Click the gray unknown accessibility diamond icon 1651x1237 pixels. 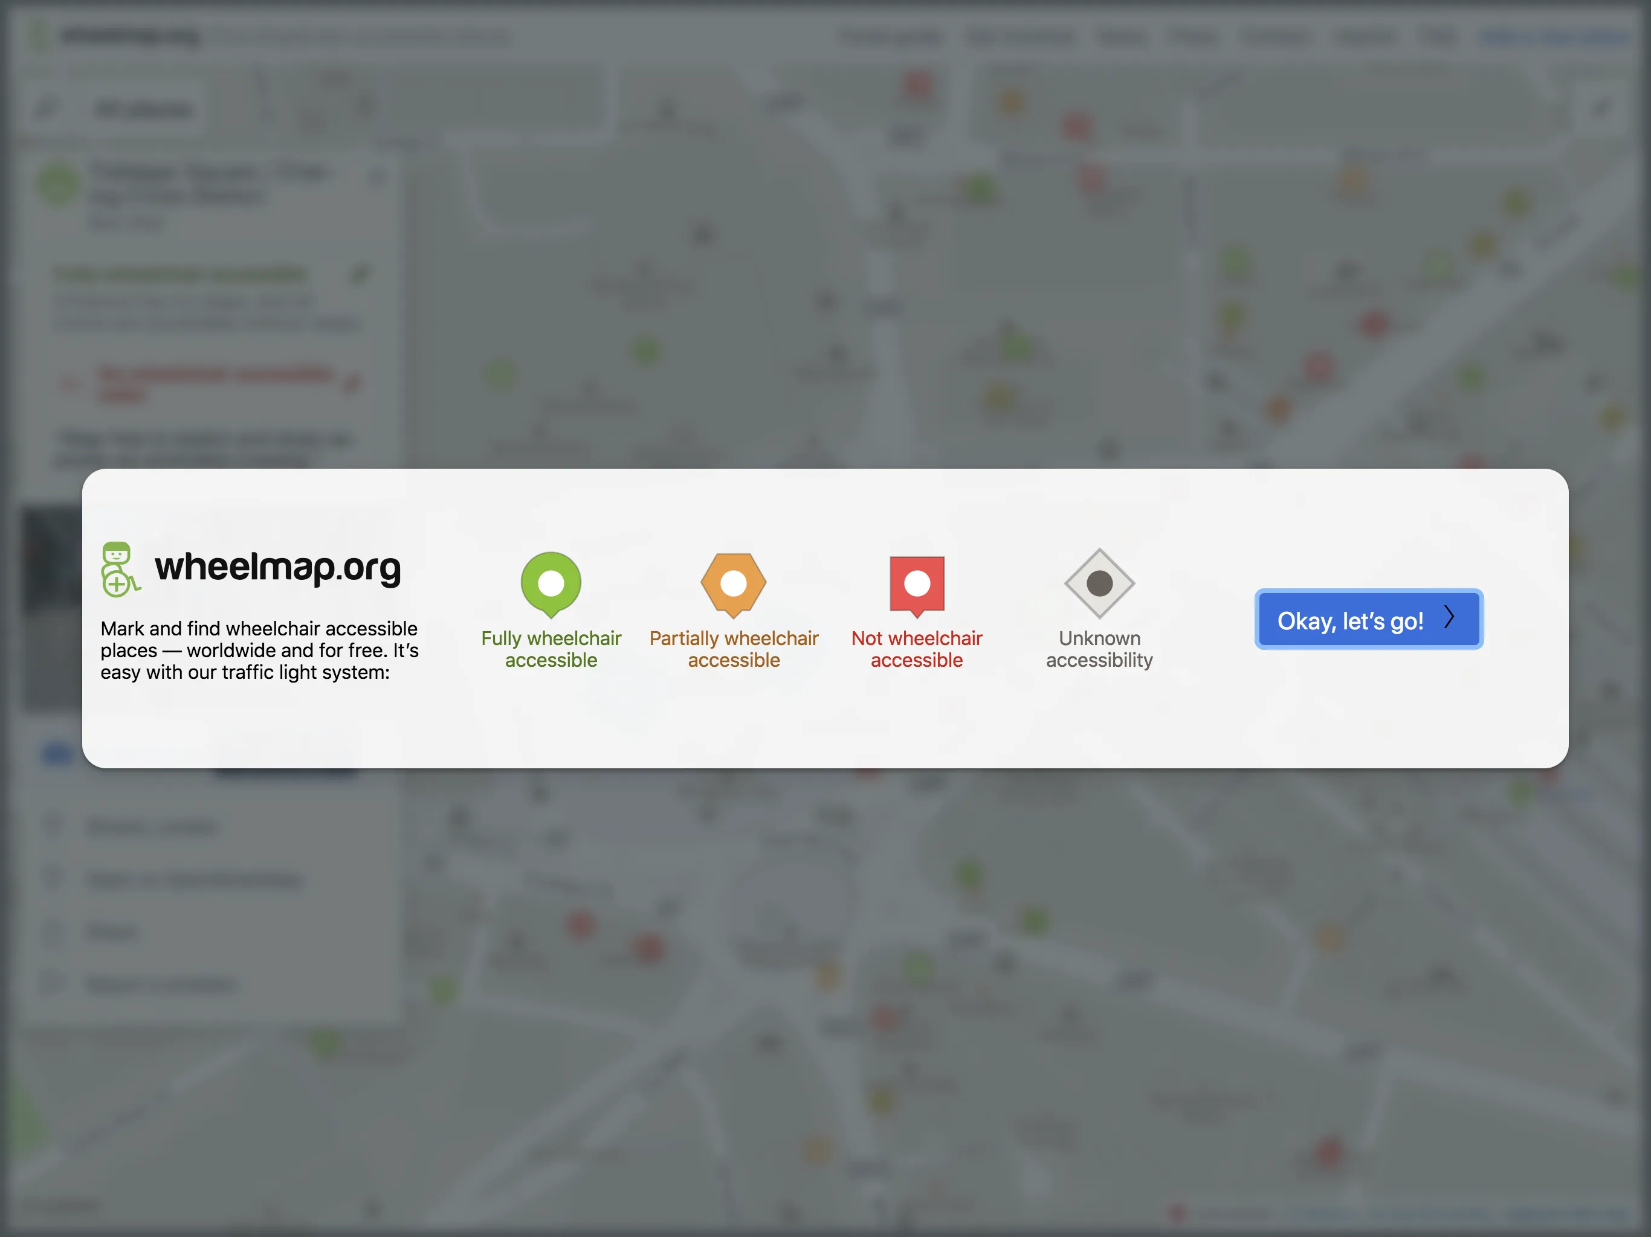point(1099,583)
